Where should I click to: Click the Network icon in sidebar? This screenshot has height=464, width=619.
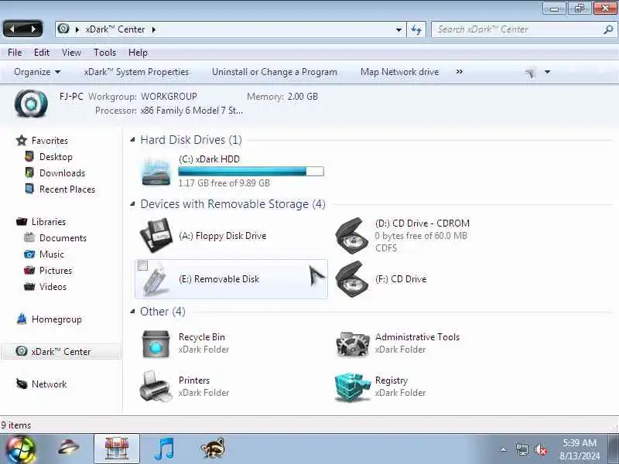22,384
